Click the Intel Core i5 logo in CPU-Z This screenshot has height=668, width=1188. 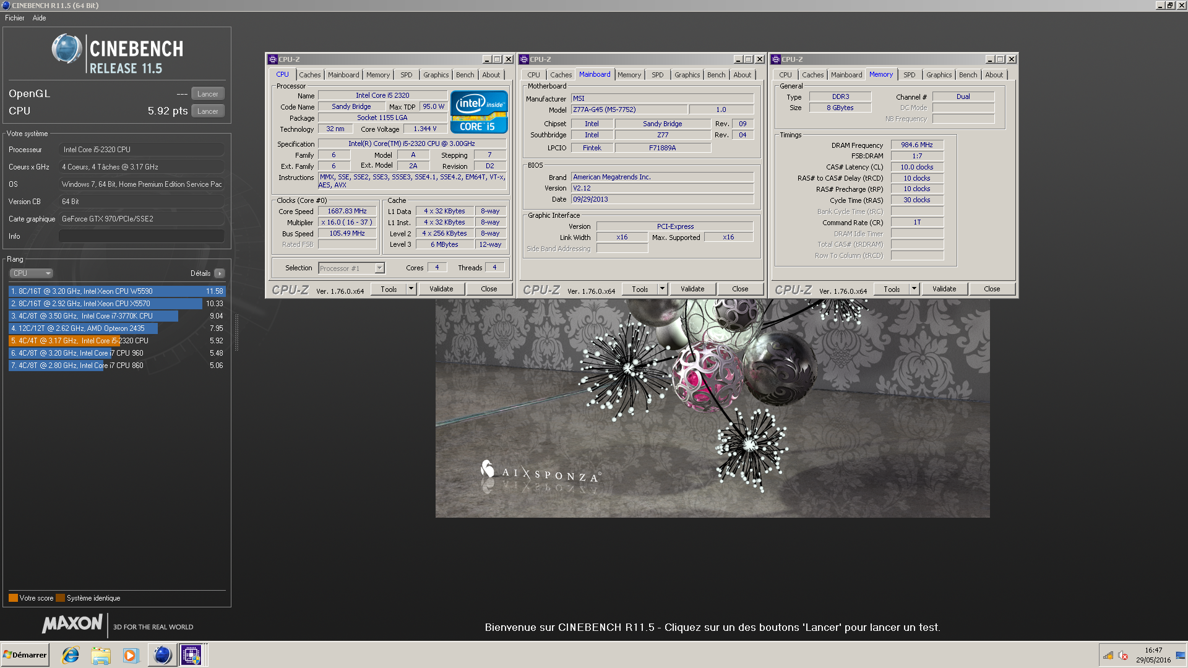(479, 112)
